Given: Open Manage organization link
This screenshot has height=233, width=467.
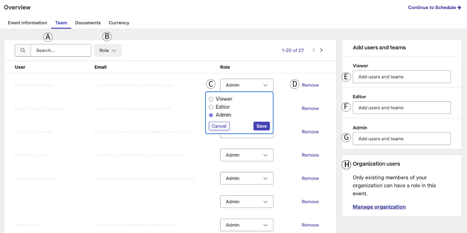Looking at the screenshot, I should (379, 207).
